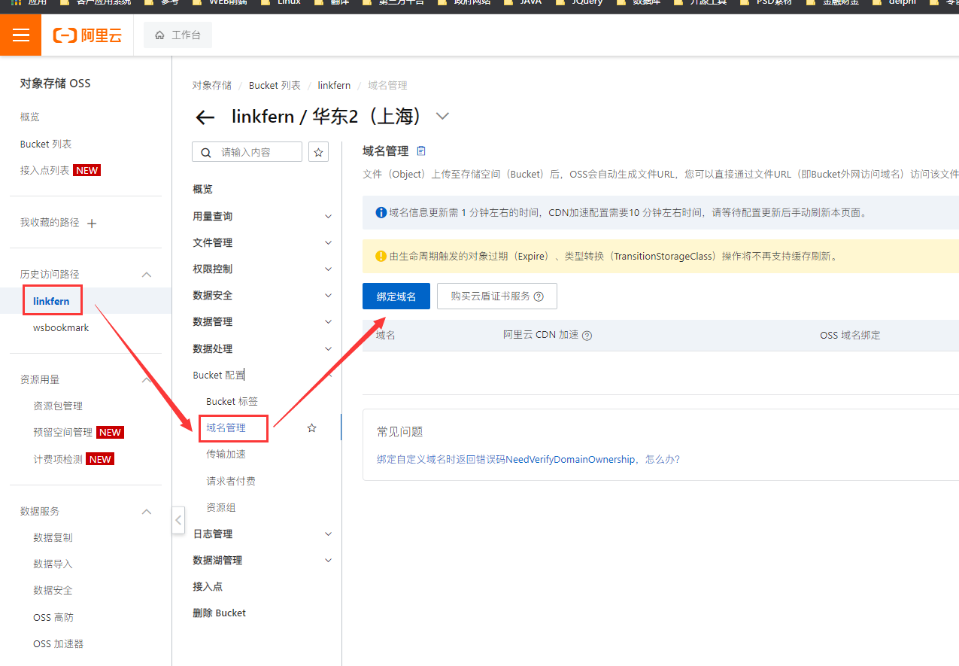Expand 数据安全 in the bucket menu

(x=328, y=296)
